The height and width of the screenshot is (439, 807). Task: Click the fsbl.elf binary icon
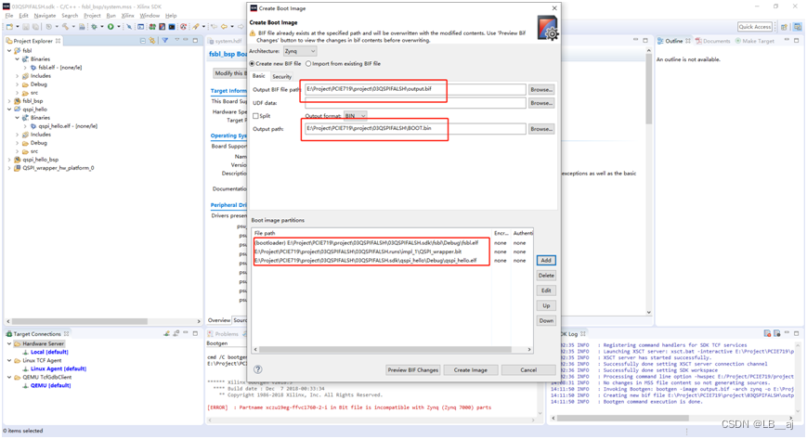click(x=33, y=68)
